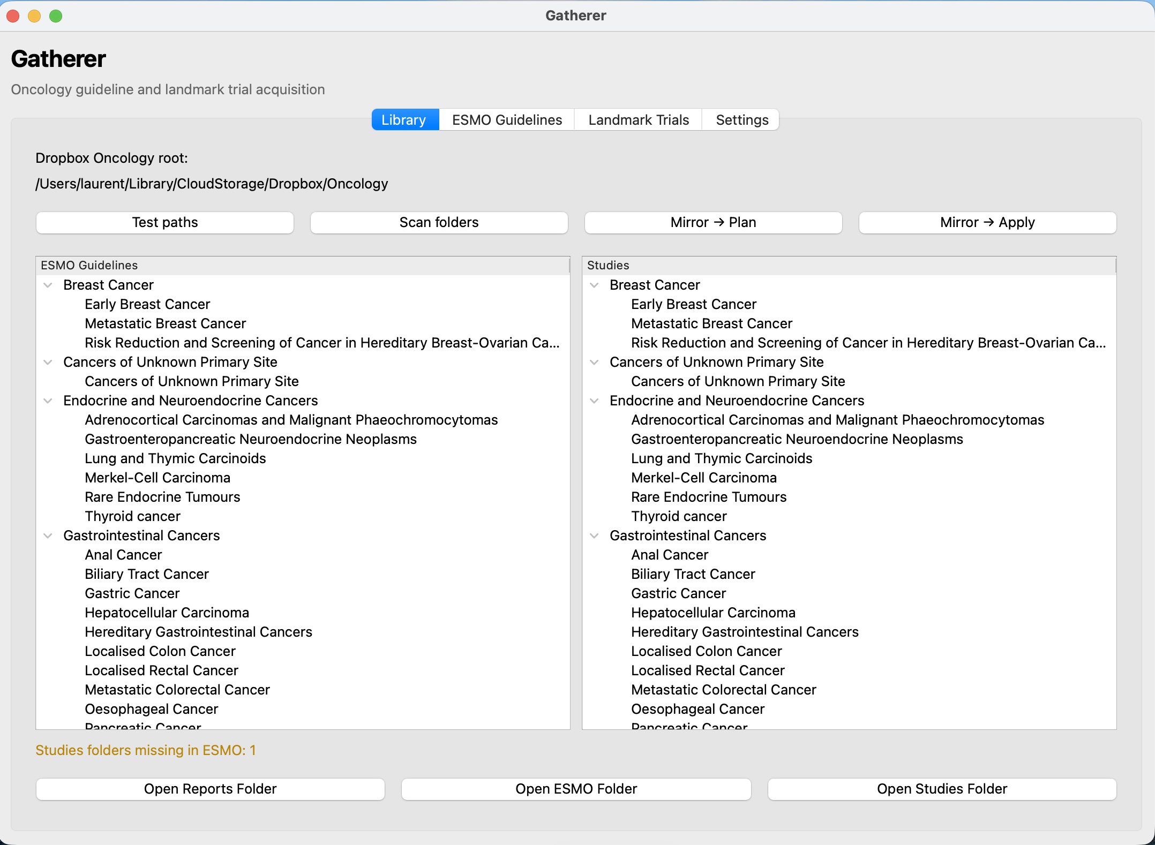The width and height of the screenshot is (1155, 845).
Task: Select Hepatocellular Carcinoma in Studies
Action: [x=849, y=613]
